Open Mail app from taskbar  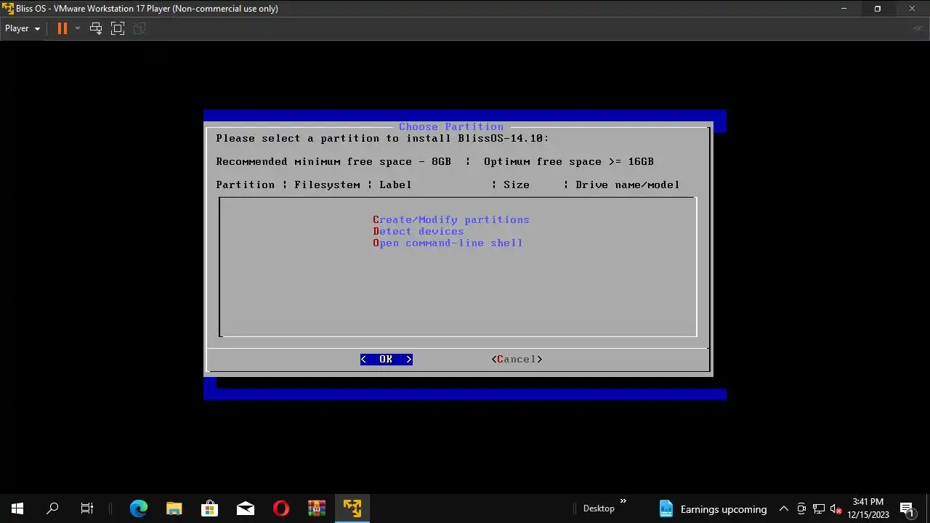point(245,508)
